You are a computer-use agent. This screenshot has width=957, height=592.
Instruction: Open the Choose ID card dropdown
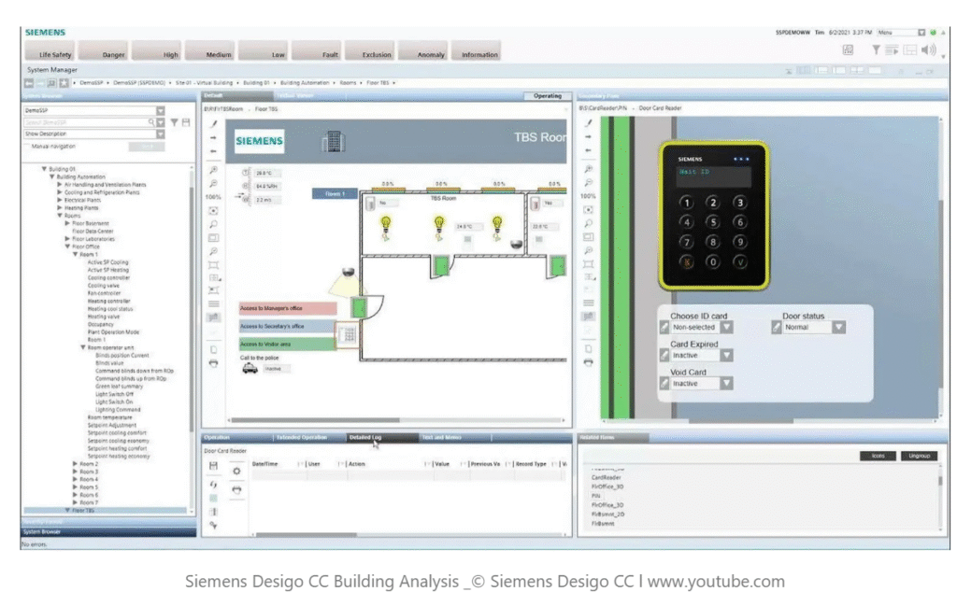coord(726,328)
